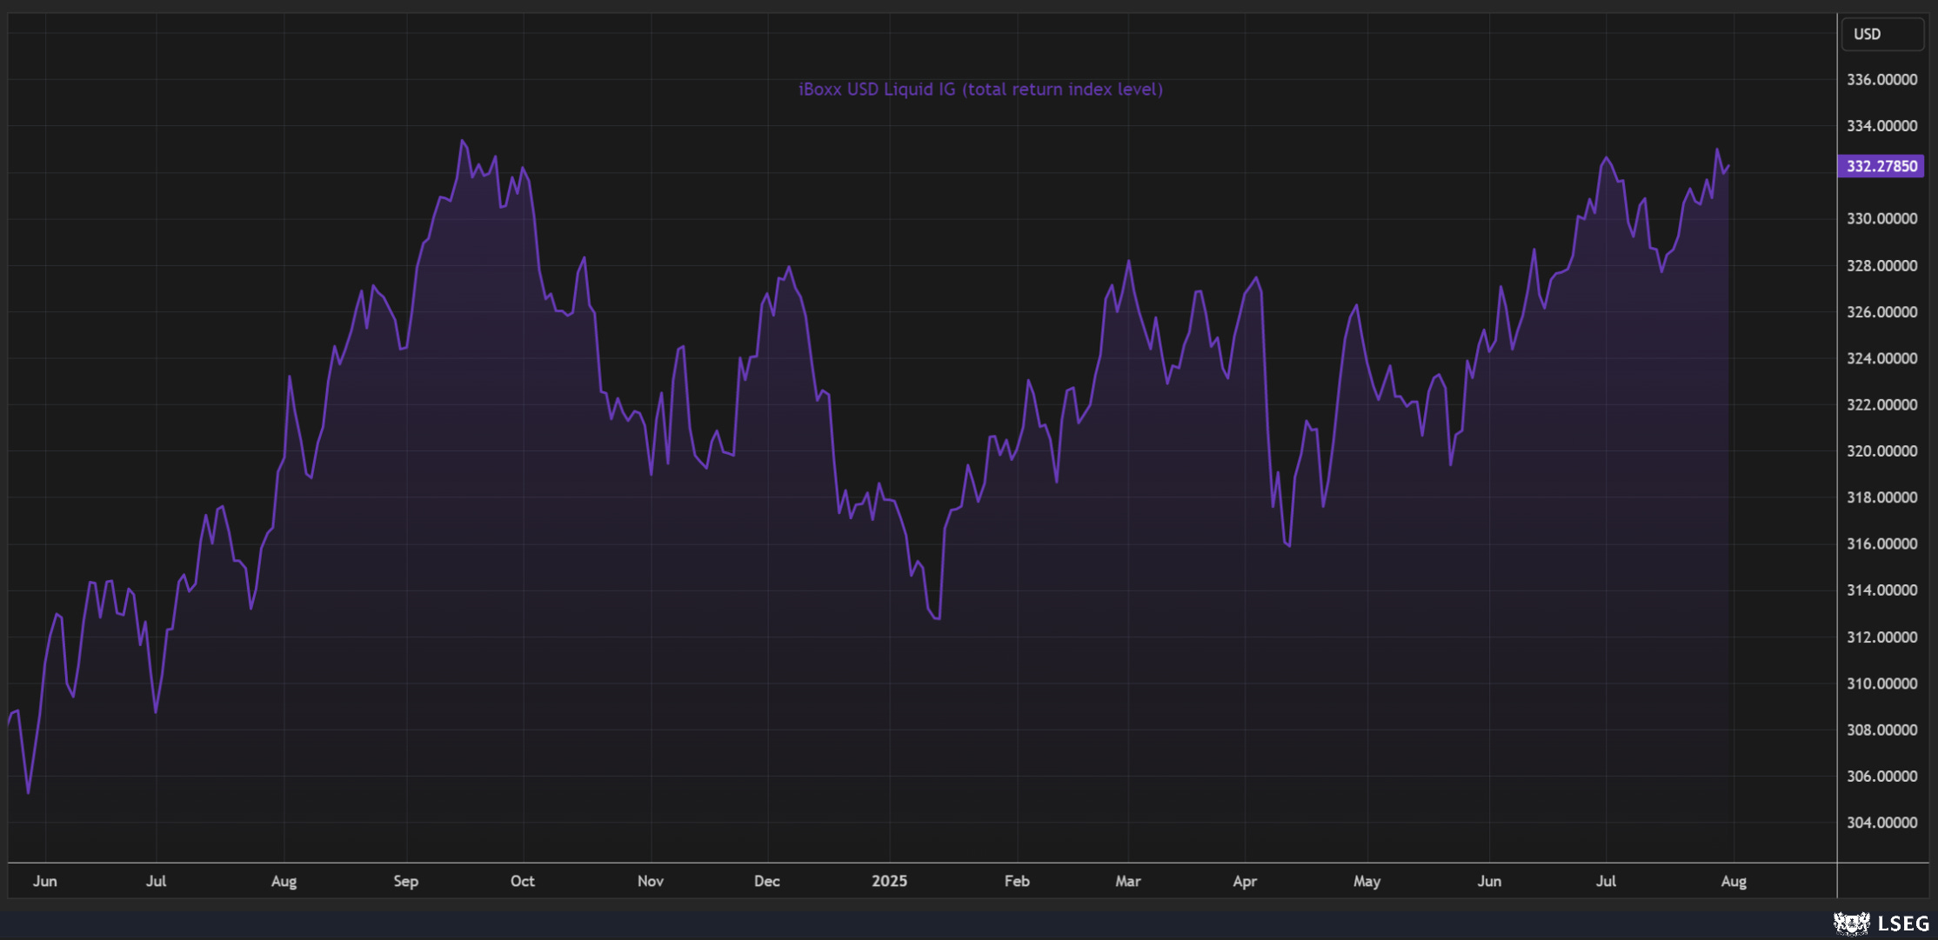Click the Apr label on time axis
1938x940 pixels.
[1244, 881]
